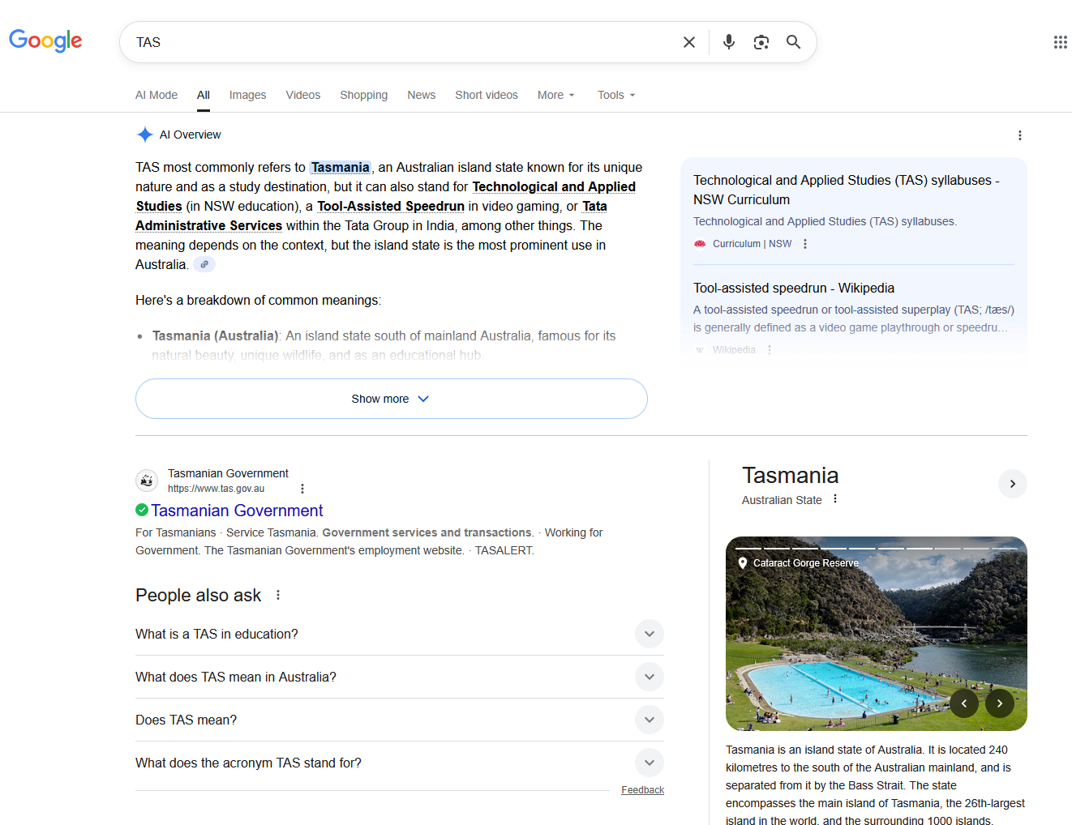1072x825 pixels.
Task: Click the https://www.tas.gov.au URL text
Action: tap(217, 489)
